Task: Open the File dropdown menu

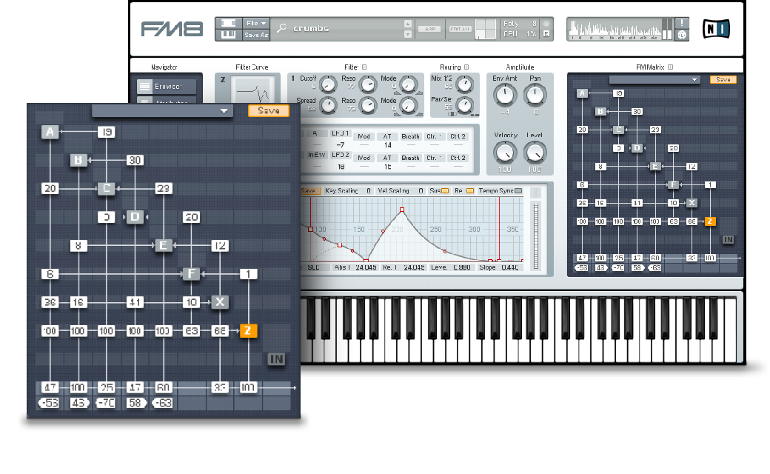Action: click(x=256, y=23)
